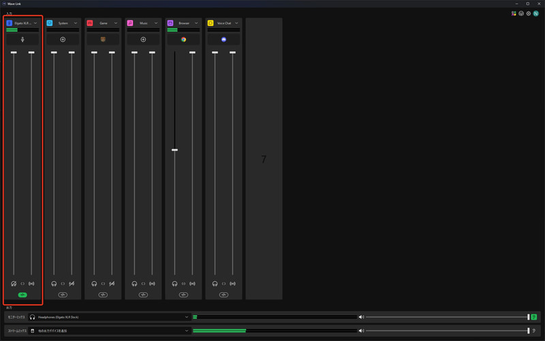Mute stream output on Voice Chat channel
545x341 pixels.
pyautogui.click(x=232, y=284)
